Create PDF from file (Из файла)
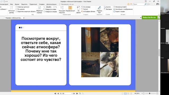The height and width of the screenshot is (95, 169). click(78, 10)
